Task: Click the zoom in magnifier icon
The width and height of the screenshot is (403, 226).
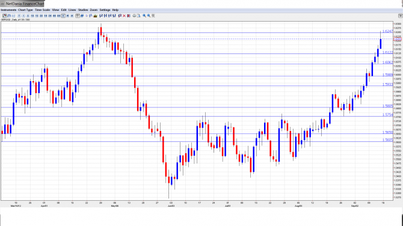Action: 144,16
